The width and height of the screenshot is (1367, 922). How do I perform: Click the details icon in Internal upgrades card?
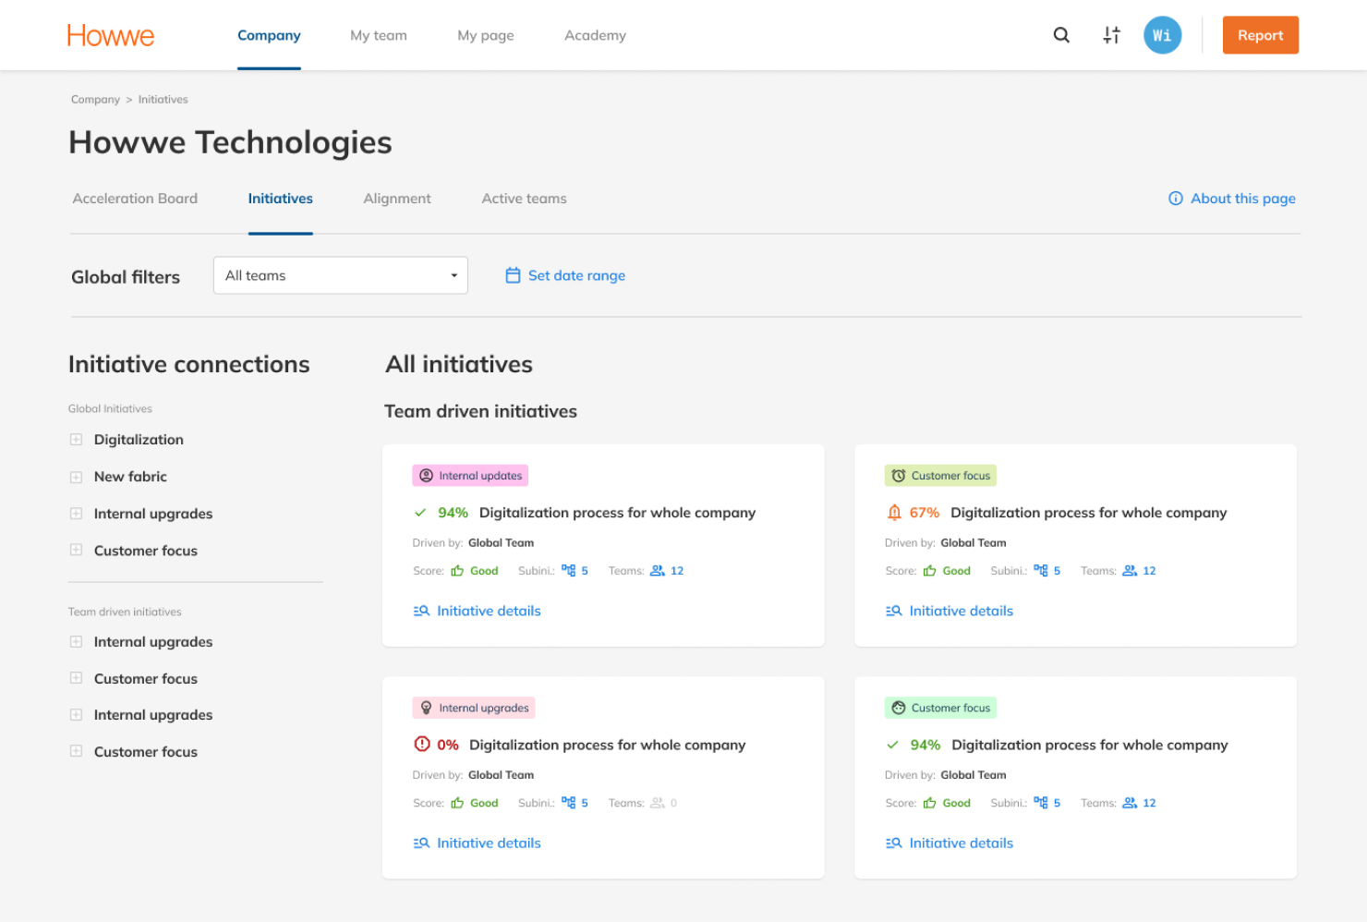421,843
